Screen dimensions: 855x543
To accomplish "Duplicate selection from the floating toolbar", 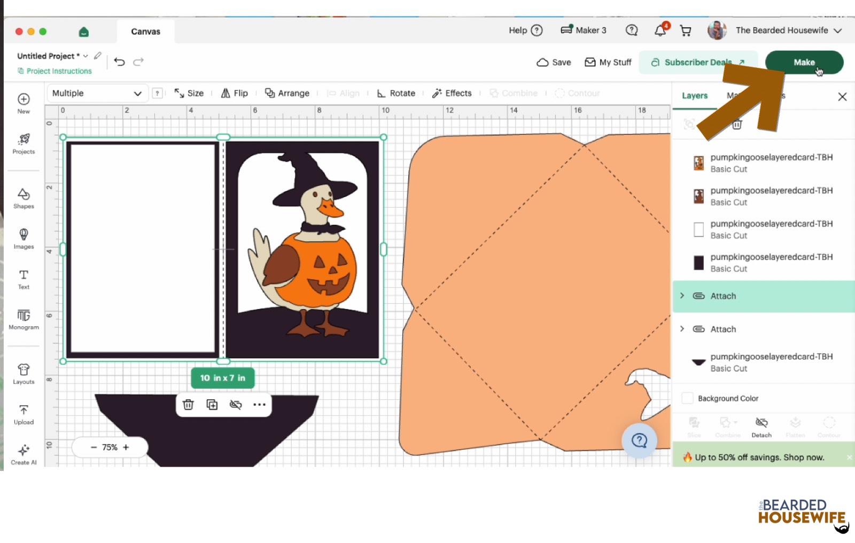I will 212,405.
